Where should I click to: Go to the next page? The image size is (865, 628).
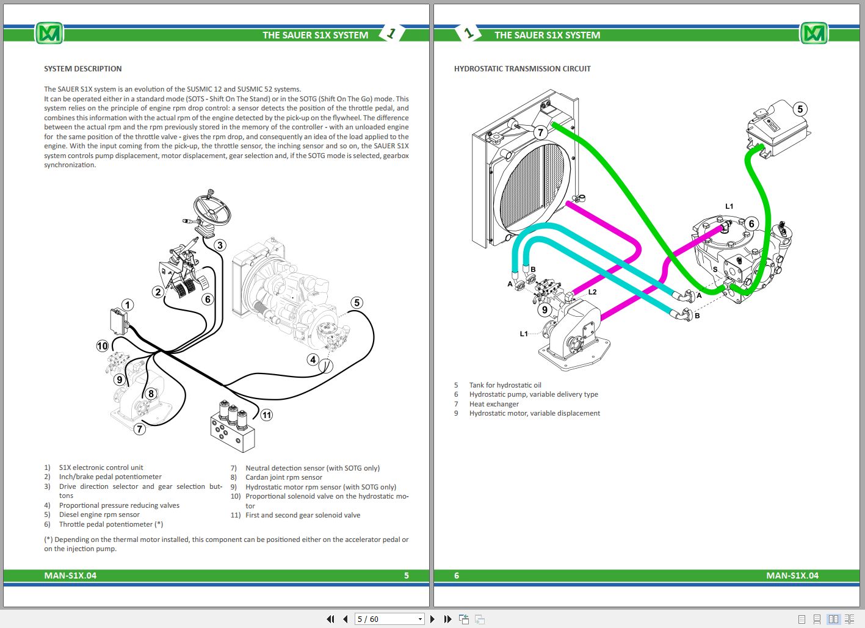pyautogui.click(x=433, y=619)
